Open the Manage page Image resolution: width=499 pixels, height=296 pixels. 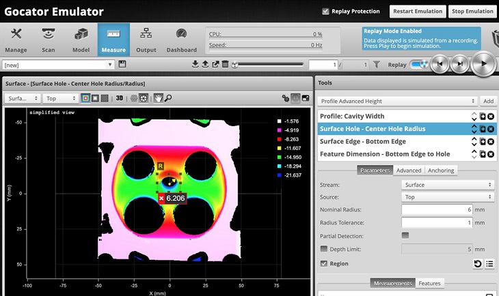tap(16, 40)
